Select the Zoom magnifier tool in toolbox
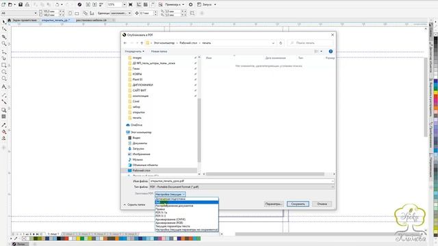 click(3, 44)
